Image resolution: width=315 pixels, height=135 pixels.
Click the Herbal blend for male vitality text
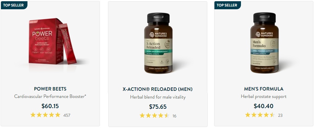point(158,97)
